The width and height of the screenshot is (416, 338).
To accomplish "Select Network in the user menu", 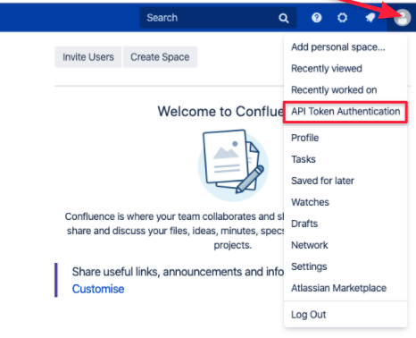I will 345,245.
